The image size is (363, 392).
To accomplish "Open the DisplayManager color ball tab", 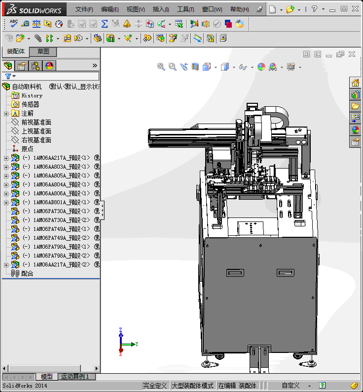I will tap(49, 66).
